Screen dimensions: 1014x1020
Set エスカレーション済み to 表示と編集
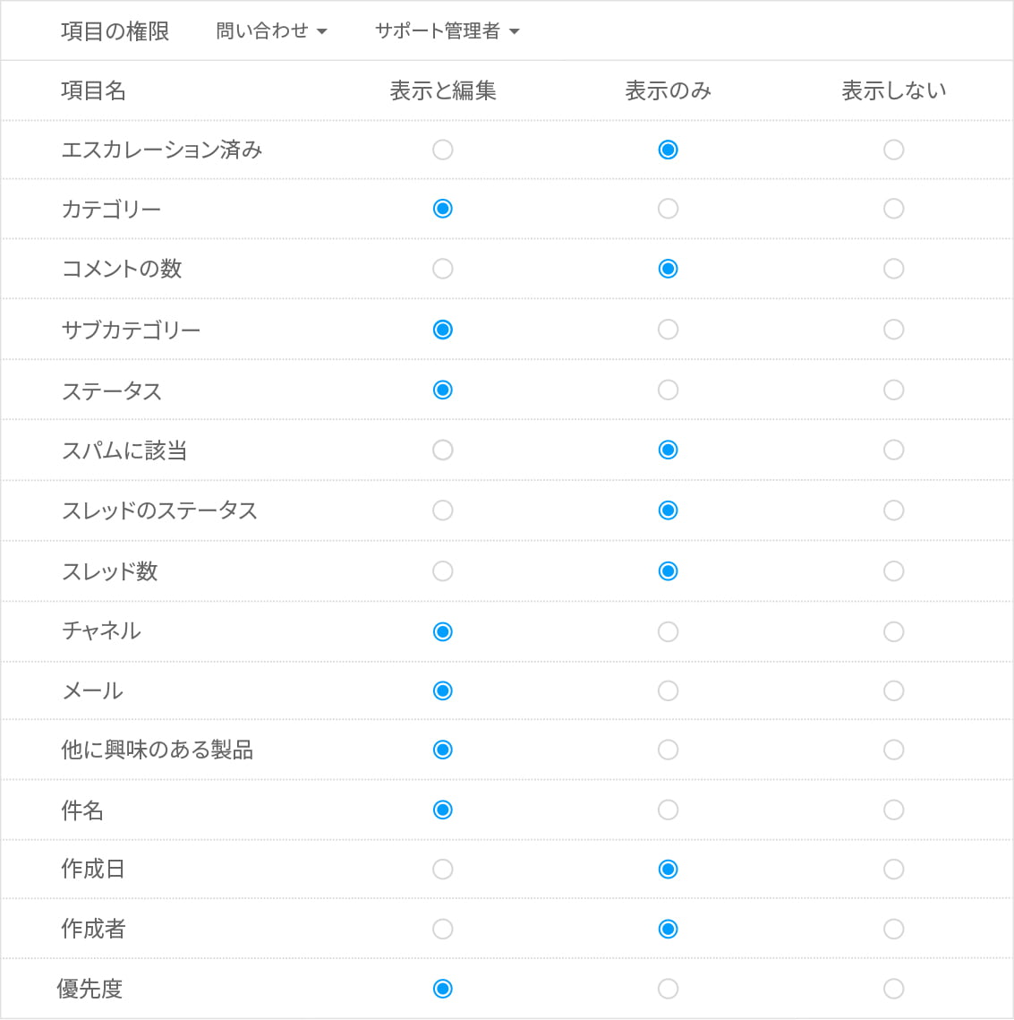click(443, 150)
